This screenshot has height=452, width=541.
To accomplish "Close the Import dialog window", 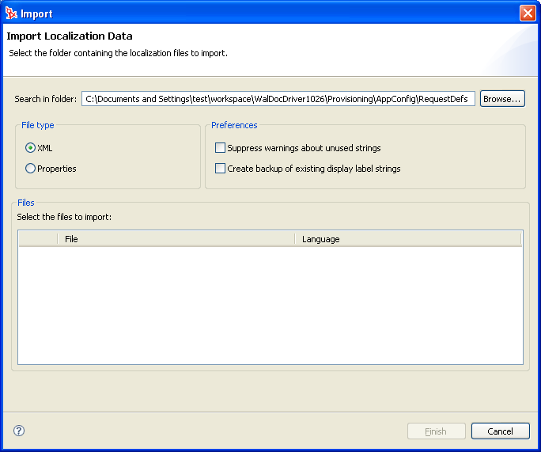I will pyautogui.click(x=528, y=13).
